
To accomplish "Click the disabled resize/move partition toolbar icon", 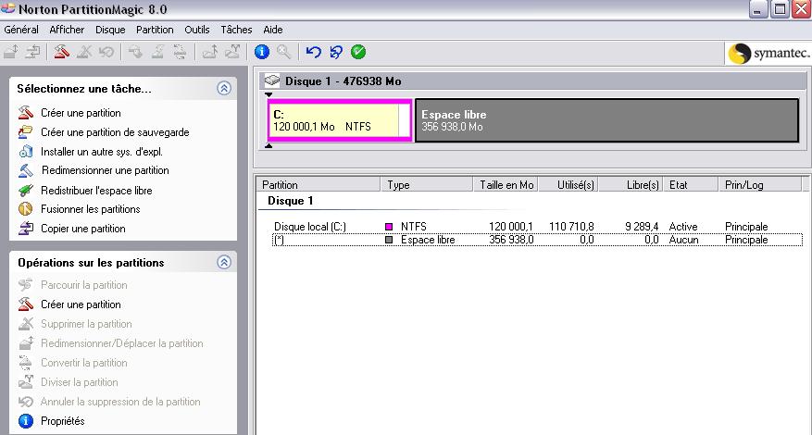I will coord(11,52).
